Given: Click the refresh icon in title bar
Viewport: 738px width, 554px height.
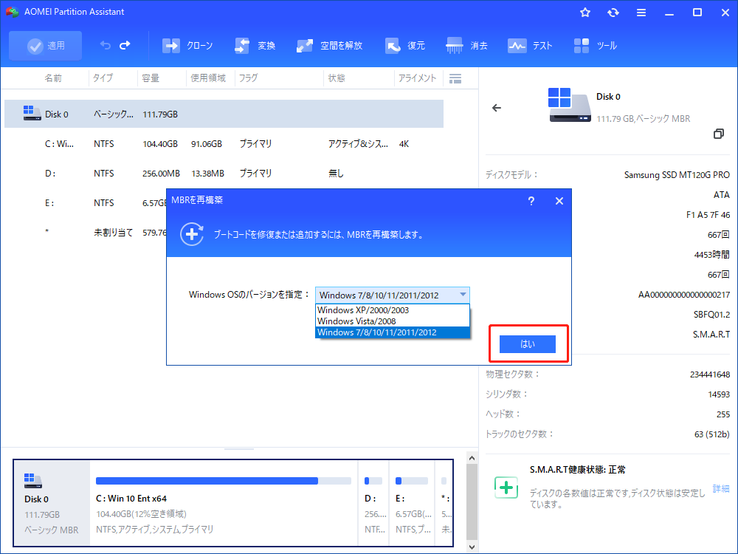Looking at the screenshot, I should coord(613,13).
